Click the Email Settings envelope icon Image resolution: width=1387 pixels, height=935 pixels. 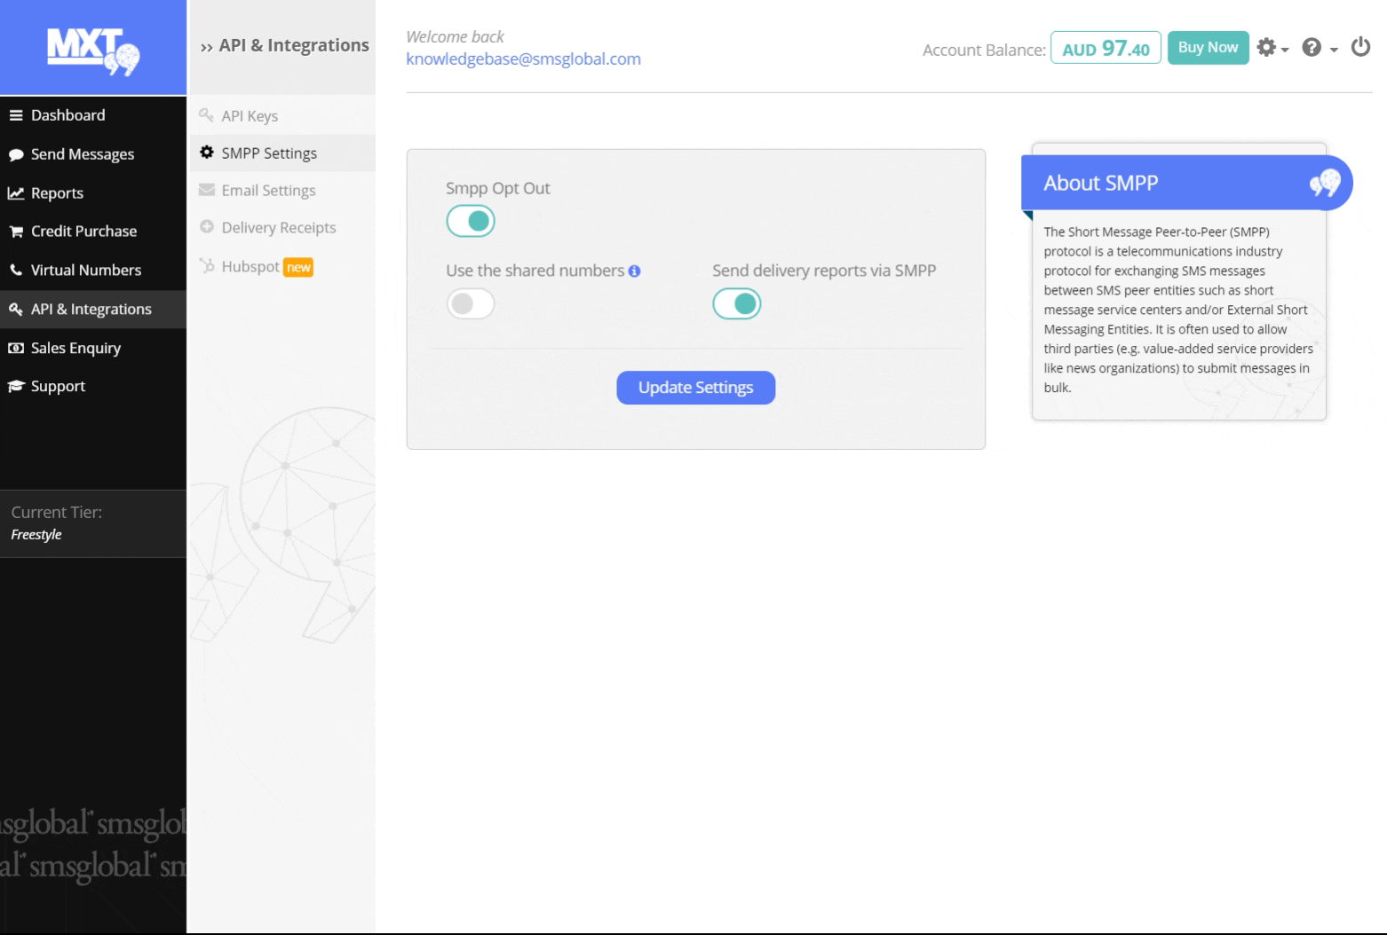(207, 190)
